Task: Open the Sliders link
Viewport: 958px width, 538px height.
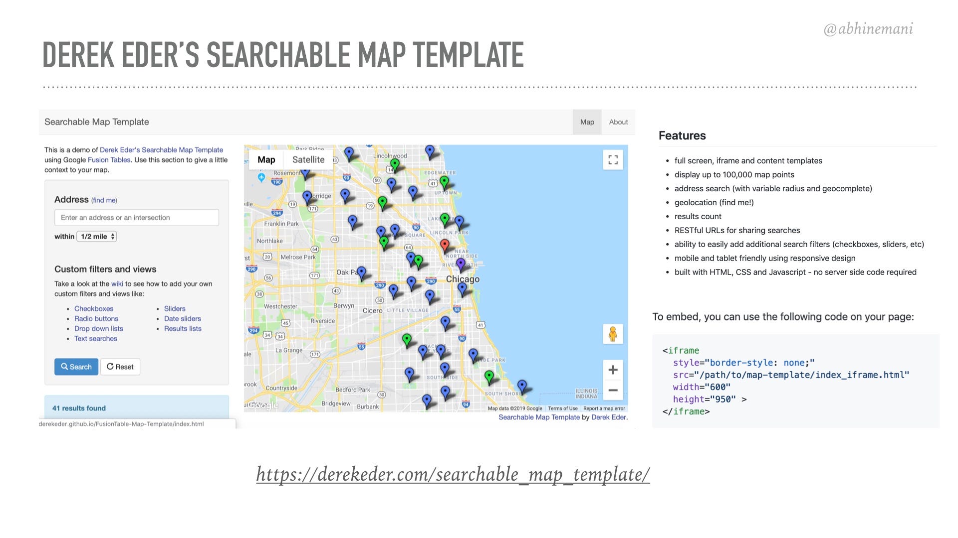Action: click(x=175, y=309)
